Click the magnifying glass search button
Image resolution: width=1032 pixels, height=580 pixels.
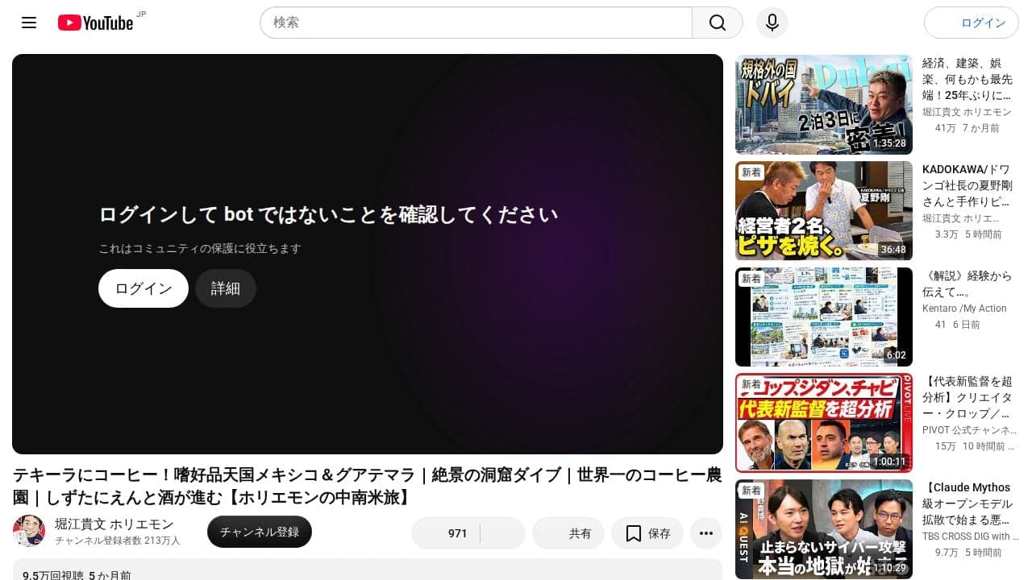pos(718,23)
